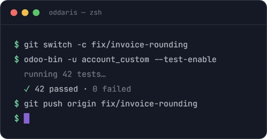Click the "running 42 tests…" output line
This screenshot has width=267, height=139.
(x=65, y=74)
